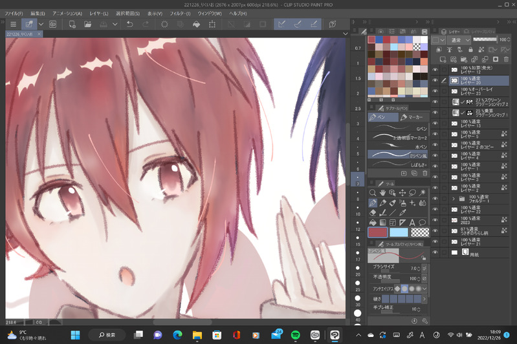Open the 編集(E) menu

pyautogui.click(x=38, y=14)
